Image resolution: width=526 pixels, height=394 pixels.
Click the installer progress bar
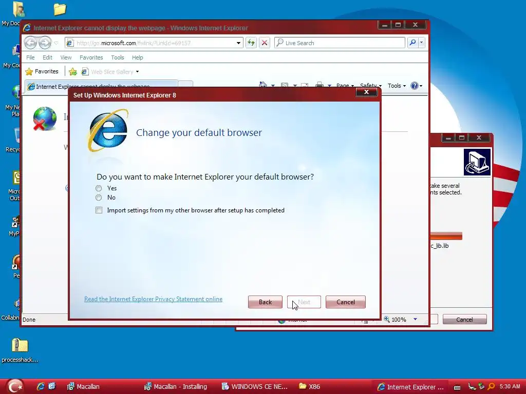pyautogui.click(x=446, y=236)
